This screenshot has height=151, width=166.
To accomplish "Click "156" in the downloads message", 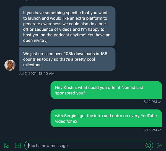I will 103,54.
